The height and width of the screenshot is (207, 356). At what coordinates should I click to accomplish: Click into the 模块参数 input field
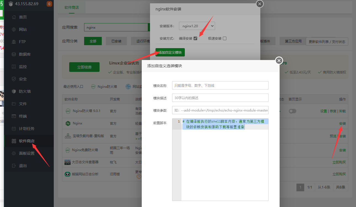coord(220,110)
